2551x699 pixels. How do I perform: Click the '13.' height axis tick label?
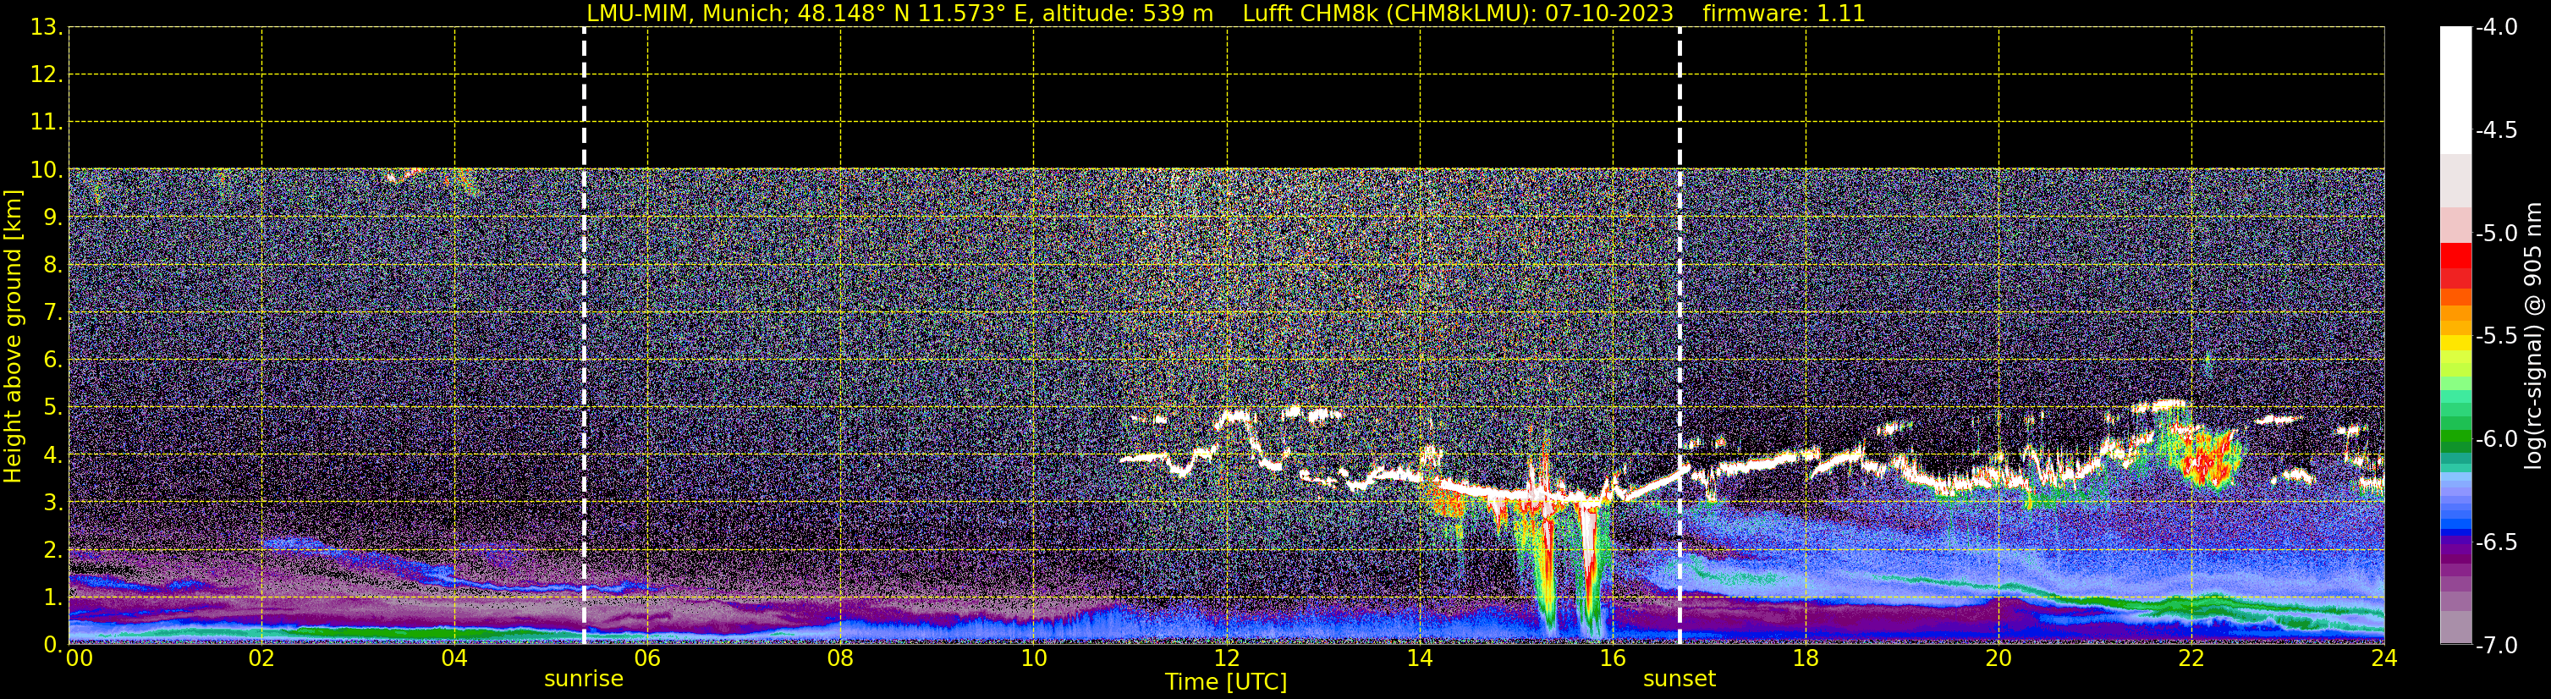point(47,28)
